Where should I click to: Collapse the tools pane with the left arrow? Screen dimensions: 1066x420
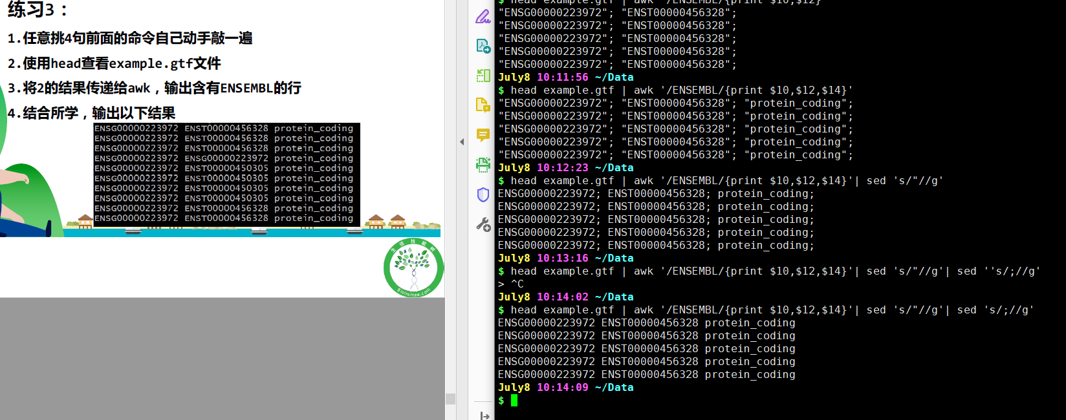pos(462,142)
